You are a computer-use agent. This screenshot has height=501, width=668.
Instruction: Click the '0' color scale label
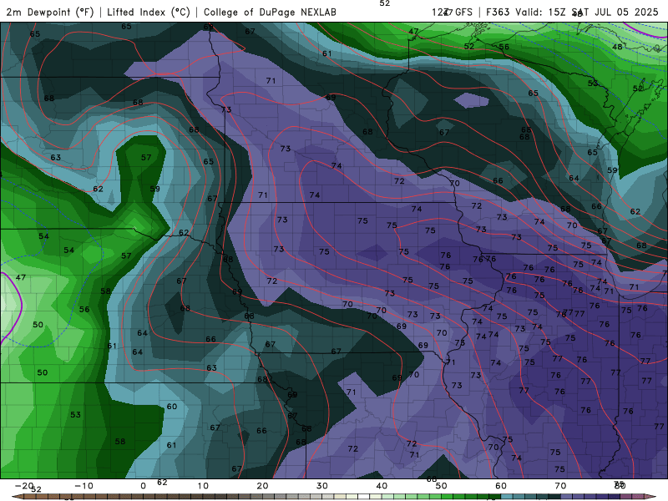[x=143, y=486]
